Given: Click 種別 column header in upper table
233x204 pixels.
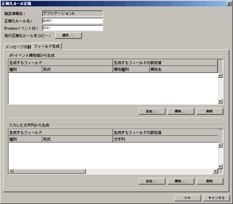Looking at the screenshot, I should point(25,69).
